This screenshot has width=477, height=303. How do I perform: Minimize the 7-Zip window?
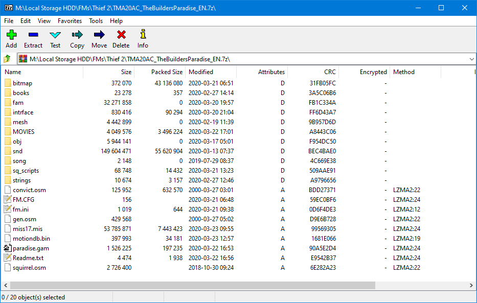click(418, 8)
